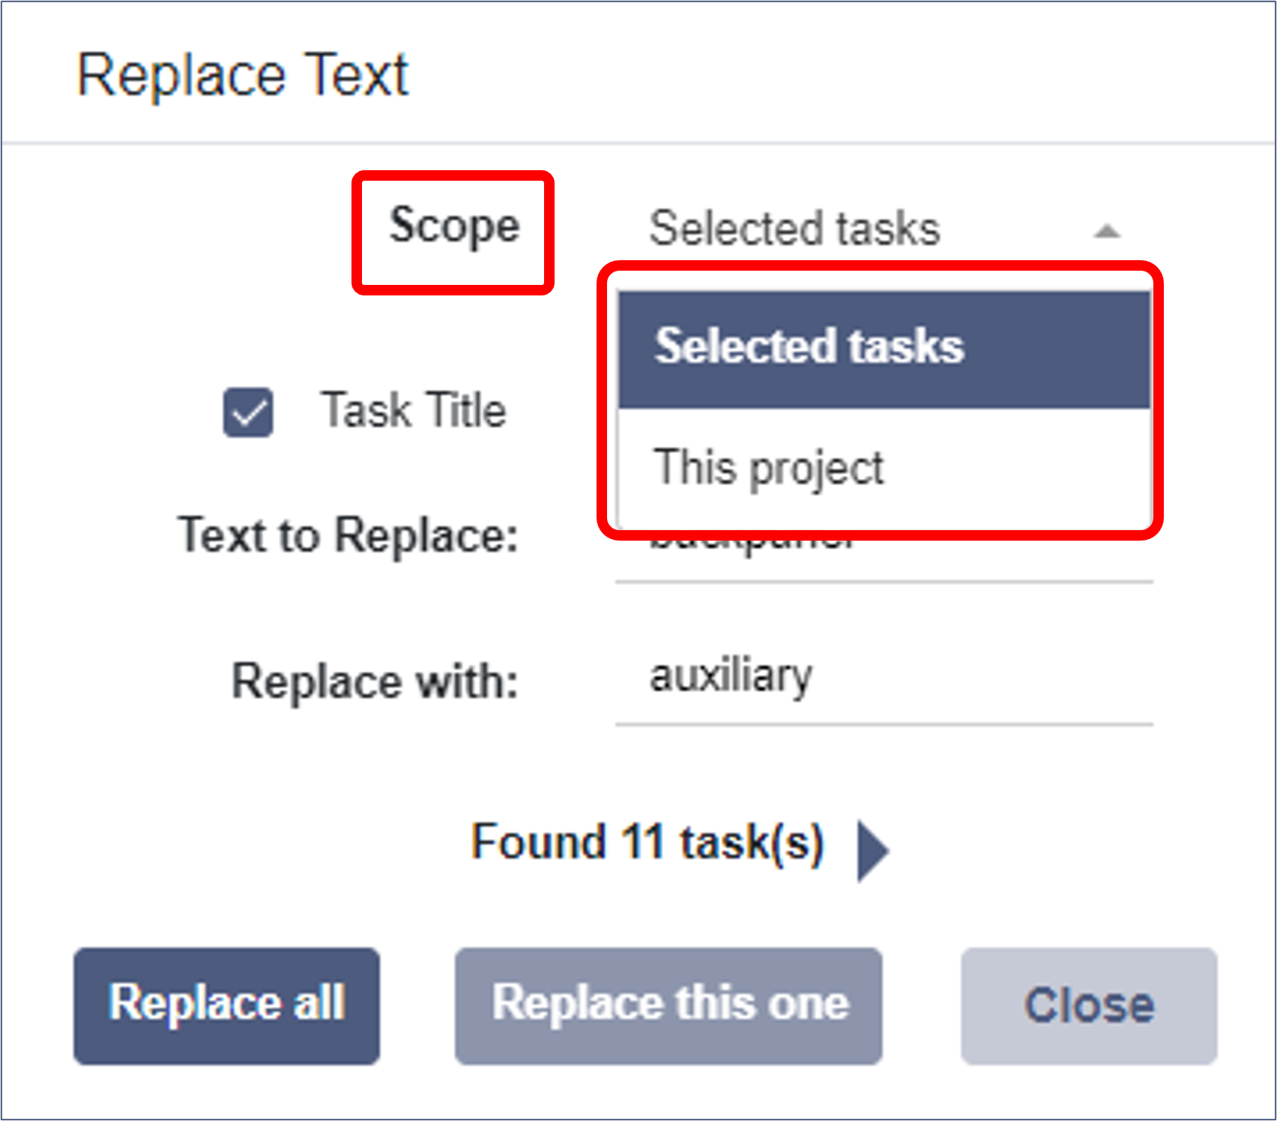This screenshot has width=1277, height=1121.
Task: Toggle the Task Title checkmark
Action: point(247,411)
